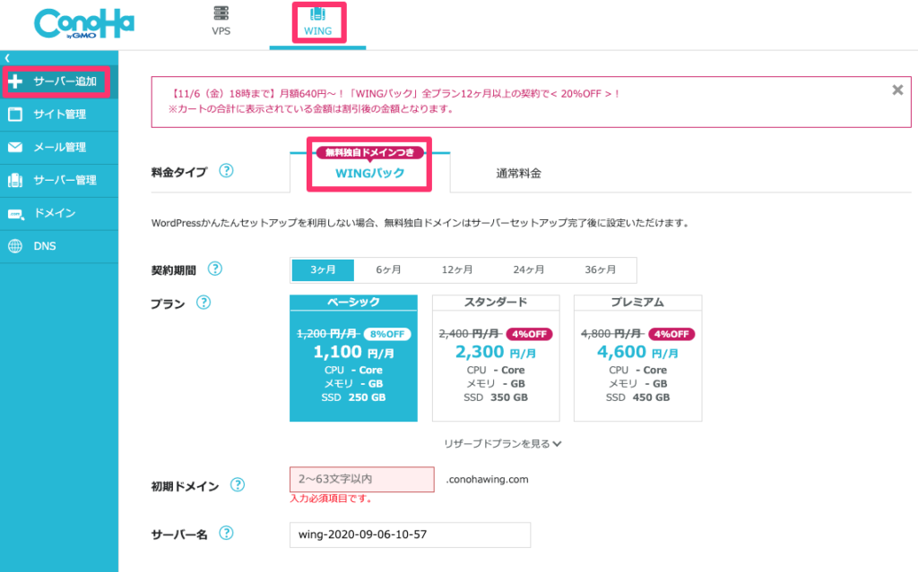Screen dimensions: 918x572
Task: Click the 入力必須項目です error message
Action: click(331, 499)
